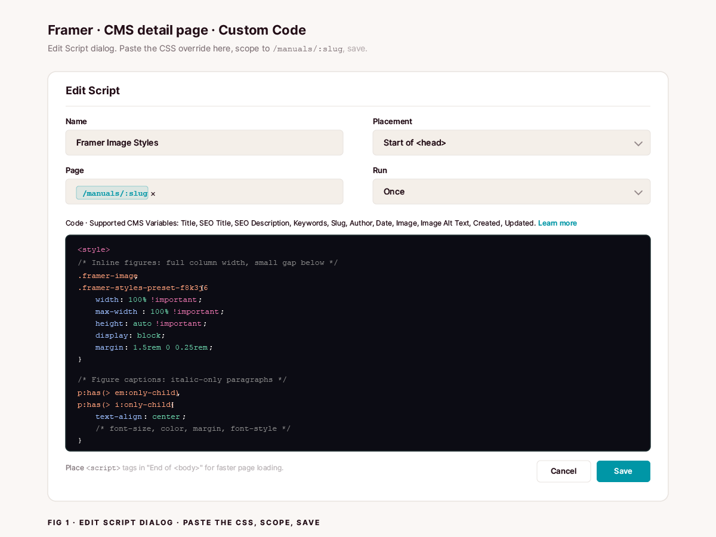
Task: Click the page heading 'Framer · CMS detail page'
Action: [177, 30]
